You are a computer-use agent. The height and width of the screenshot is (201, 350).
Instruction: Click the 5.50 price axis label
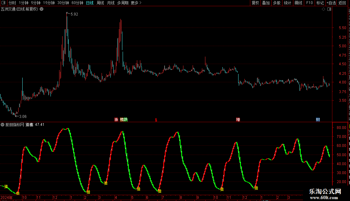tap(342, 28)
